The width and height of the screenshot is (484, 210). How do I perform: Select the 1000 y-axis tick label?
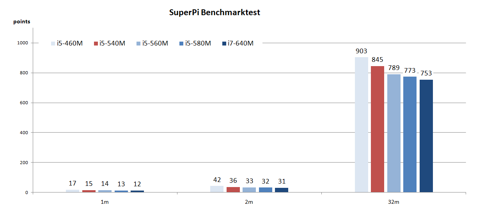[x=22, y=43]
